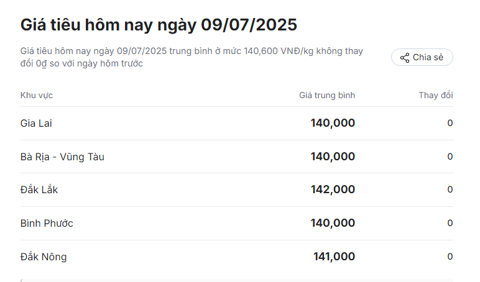Click the Chia sẻ share button
This screenshot has height=282, width=480.
tap(422, 57)
